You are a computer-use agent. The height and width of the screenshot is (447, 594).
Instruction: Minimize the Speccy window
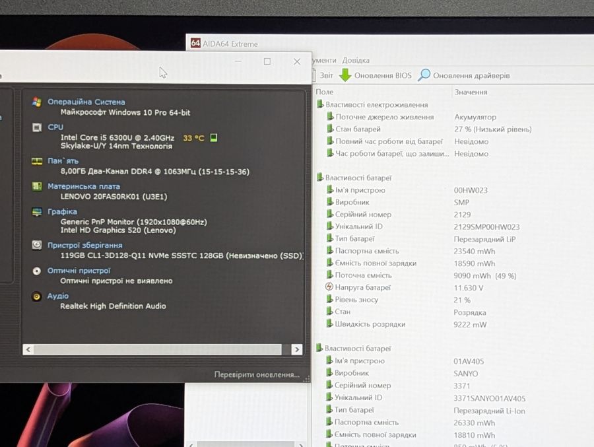click(238, 61)
